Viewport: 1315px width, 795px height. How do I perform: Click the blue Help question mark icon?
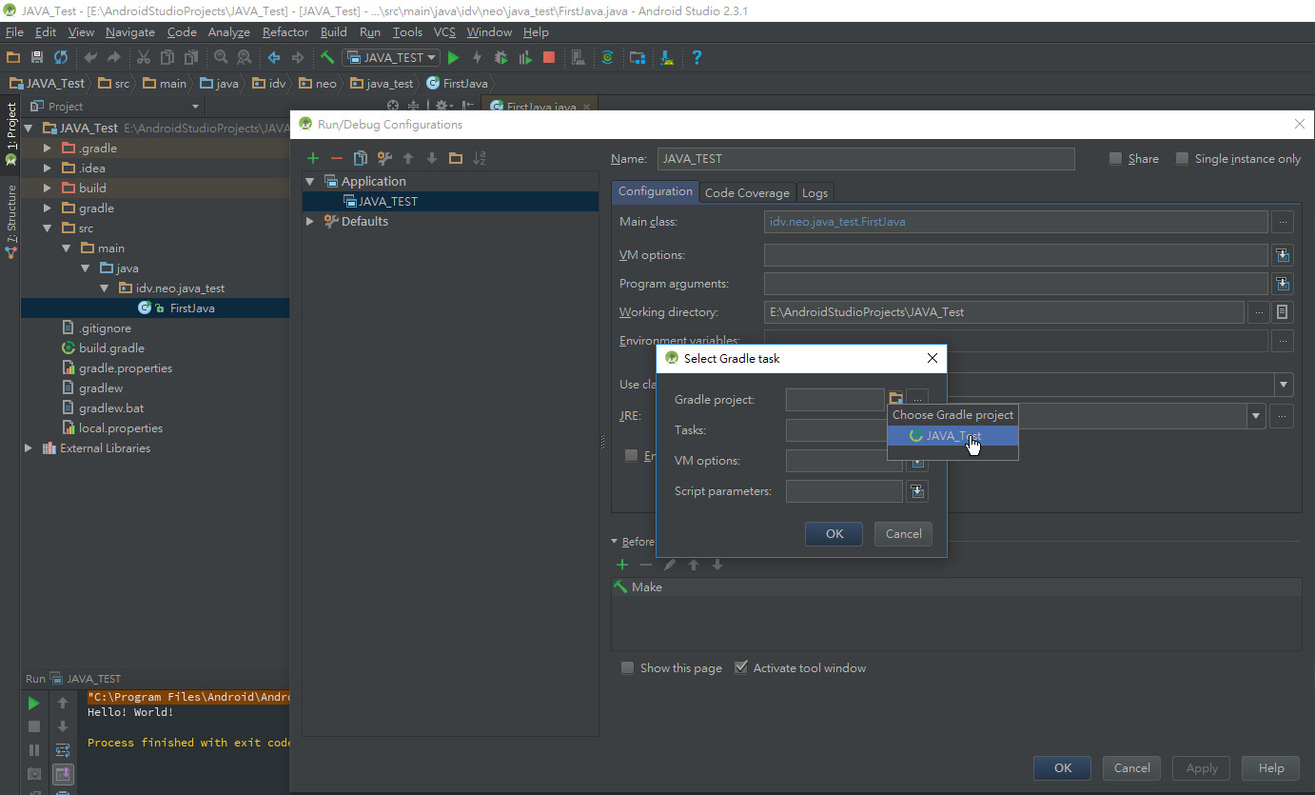(x=697, y=57)
